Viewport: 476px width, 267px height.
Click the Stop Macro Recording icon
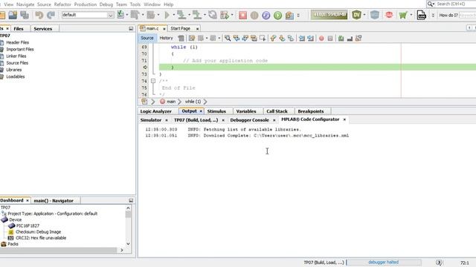(x=330, y=38)
